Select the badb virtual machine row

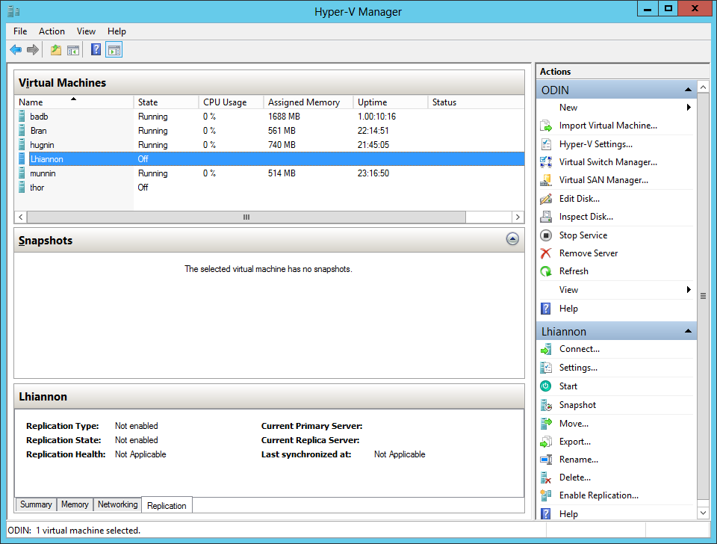(x=270, y=117)
